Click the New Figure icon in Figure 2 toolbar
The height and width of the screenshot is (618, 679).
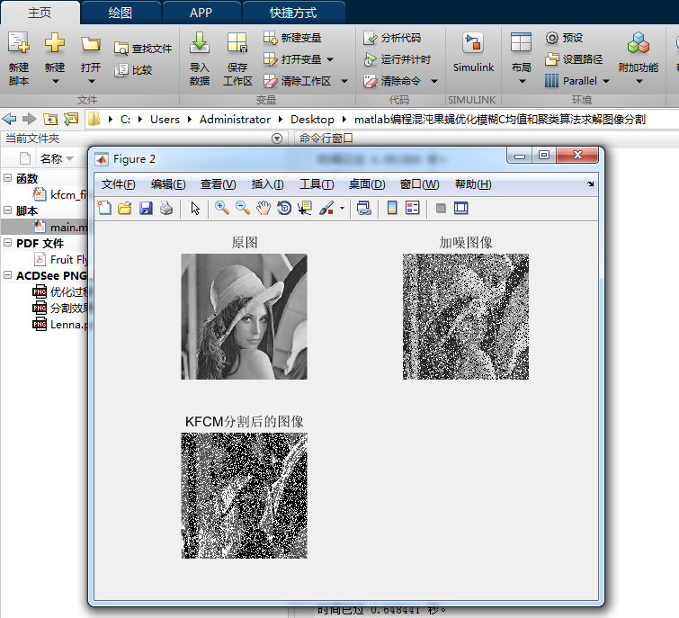pos(104,209)
